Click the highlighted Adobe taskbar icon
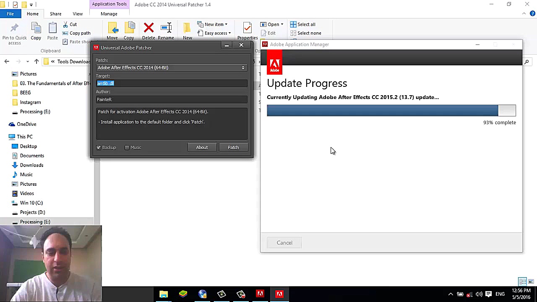 [x=279, y=294]
